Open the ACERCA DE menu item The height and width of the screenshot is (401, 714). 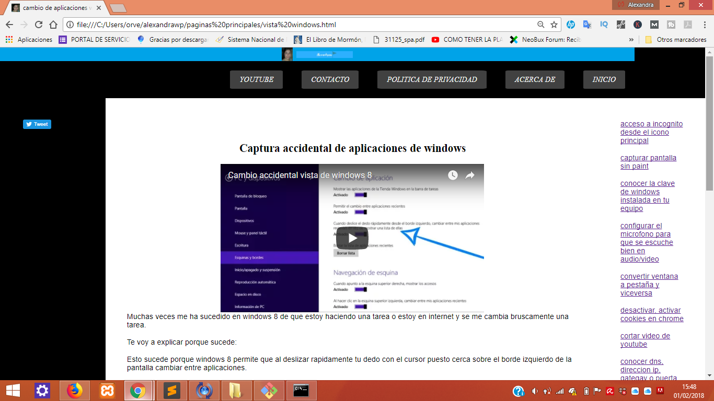point(535,79)
